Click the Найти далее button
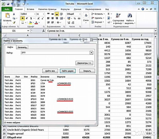The image size is (159, 139). (68, 71)
